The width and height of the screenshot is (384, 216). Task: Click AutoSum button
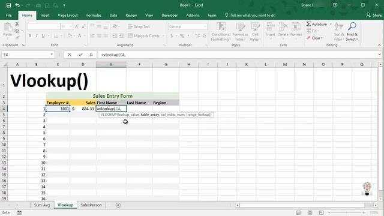[x=316, y=24]
